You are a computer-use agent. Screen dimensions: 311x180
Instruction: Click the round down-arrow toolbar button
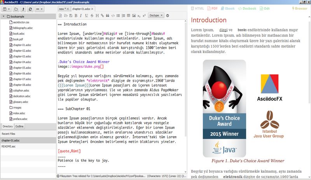coord(168,15)
